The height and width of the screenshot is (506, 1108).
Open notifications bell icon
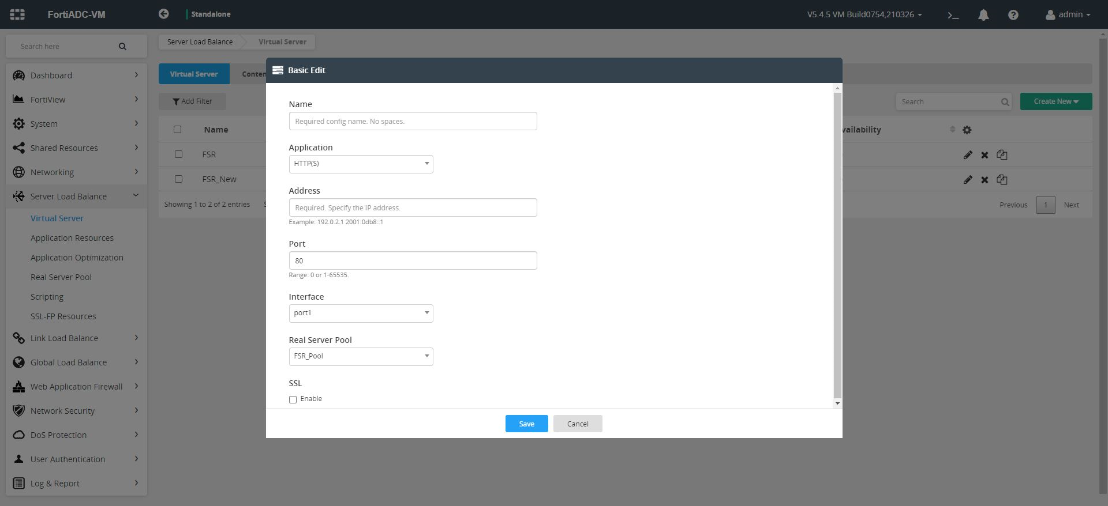coord(983,15)
